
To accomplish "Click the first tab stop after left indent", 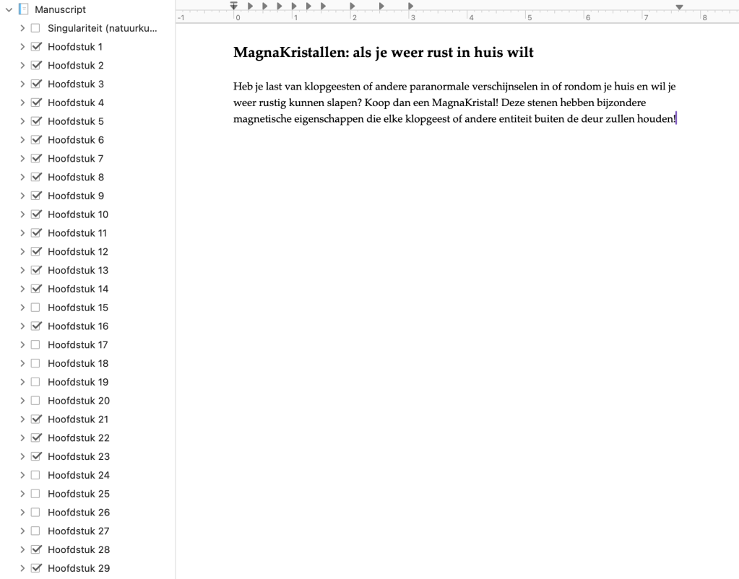I will tap(249, 6).
